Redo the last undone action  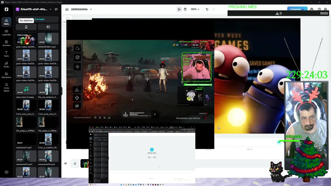pyautogui.click(x=214, y=9)
